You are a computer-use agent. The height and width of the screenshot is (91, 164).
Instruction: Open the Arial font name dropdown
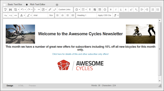pos(40,15)
